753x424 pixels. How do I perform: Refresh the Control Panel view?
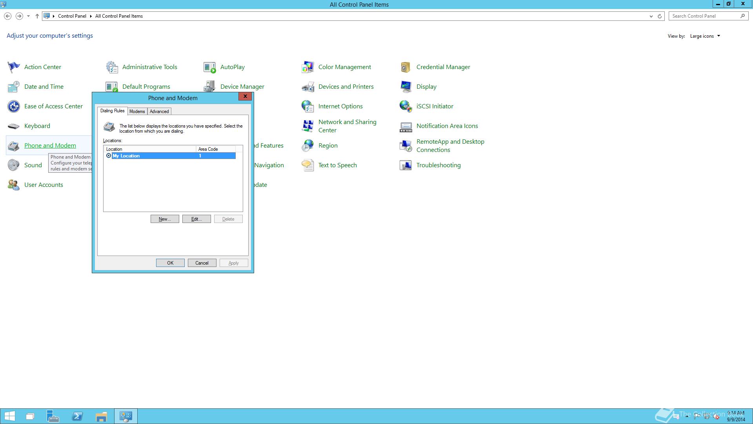click(660, 16)
